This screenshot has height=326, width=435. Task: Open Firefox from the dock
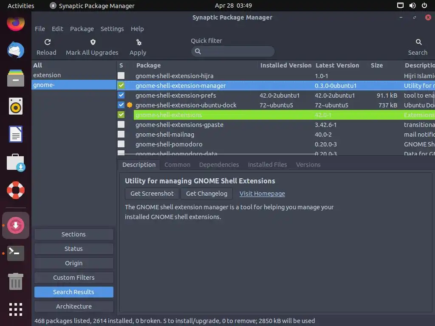[x=16, y=23]
